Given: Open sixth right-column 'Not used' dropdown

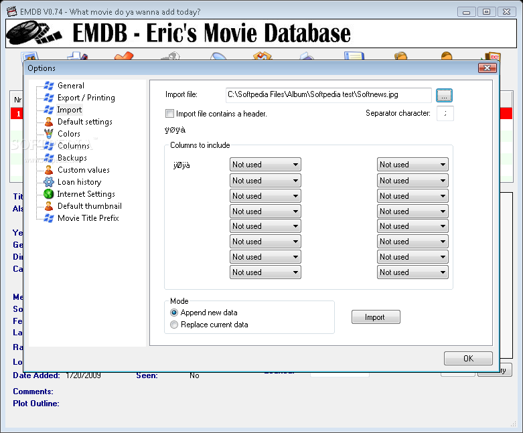Looking at the screenshot, I should click(413, 242).
